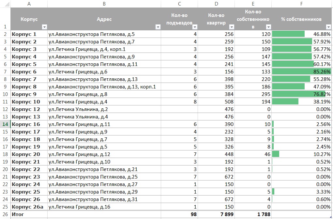This screenshot has height=219, width=333.
Task: Click total entrances cell '98'
Action: click(x=179, y=214)
